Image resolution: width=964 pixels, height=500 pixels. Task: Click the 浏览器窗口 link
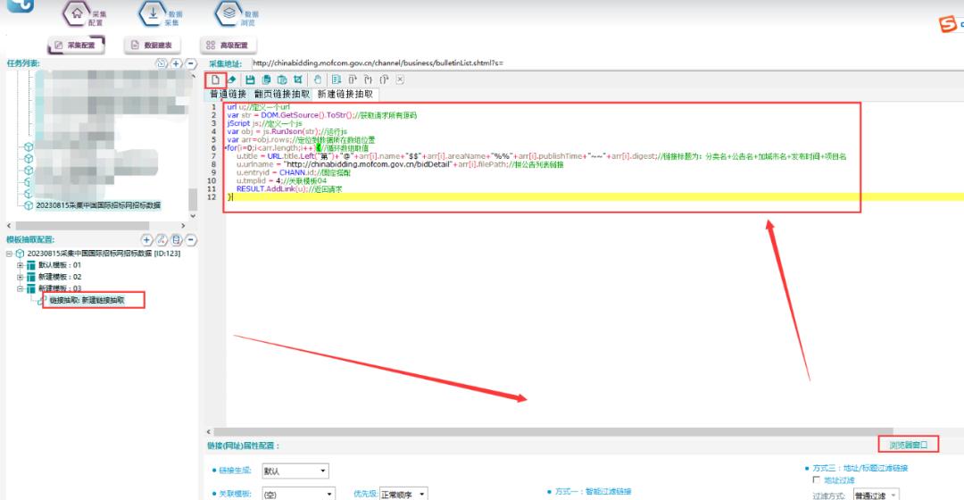pos(908,444)
